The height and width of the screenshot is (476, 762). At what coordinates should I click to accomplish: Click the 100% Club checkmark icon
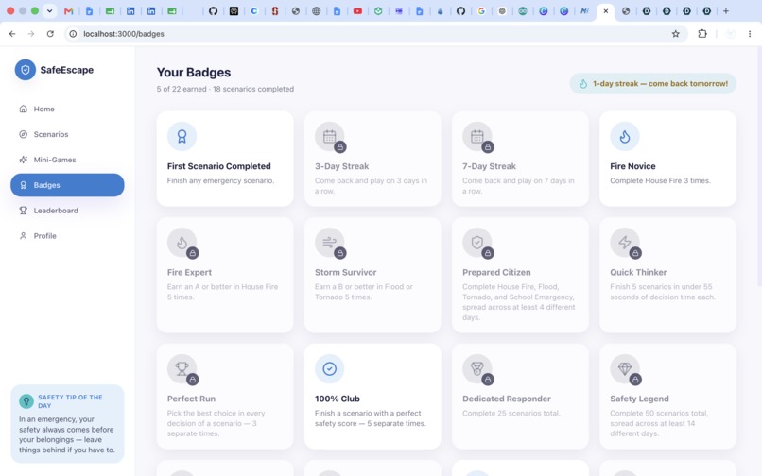coord(330,368)
